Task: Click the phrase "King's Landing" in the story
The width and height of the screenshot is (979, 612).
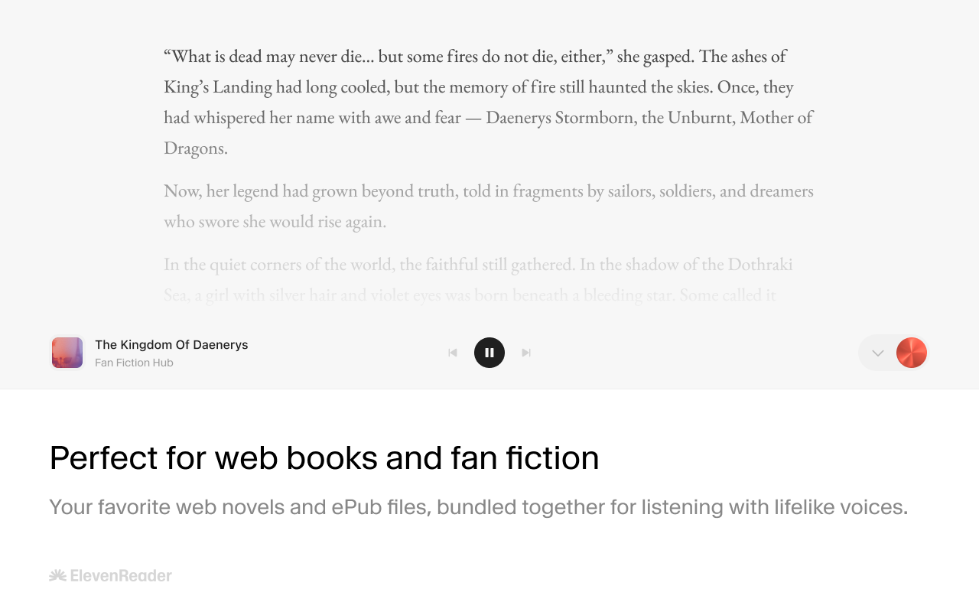Action: [x=217, y=86]
